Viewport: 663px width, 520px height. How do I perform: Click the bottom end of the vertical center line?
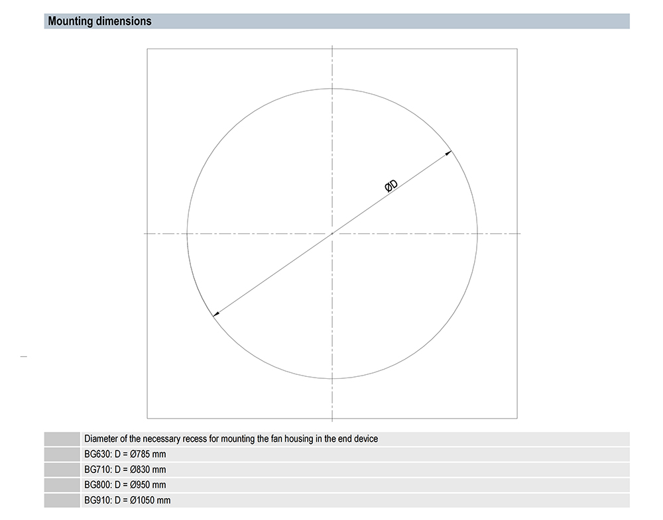[331, 420]
